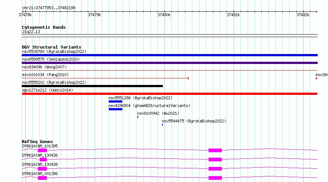Screen dimensions: 328x182
Task: Click the dgv1271e212 (Uddin2014) variant label
Action: pyautogui.click(x=48, y=90)
